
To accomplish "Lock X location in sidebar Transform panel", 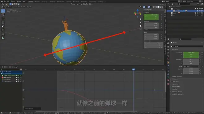I will coord(161,15).
